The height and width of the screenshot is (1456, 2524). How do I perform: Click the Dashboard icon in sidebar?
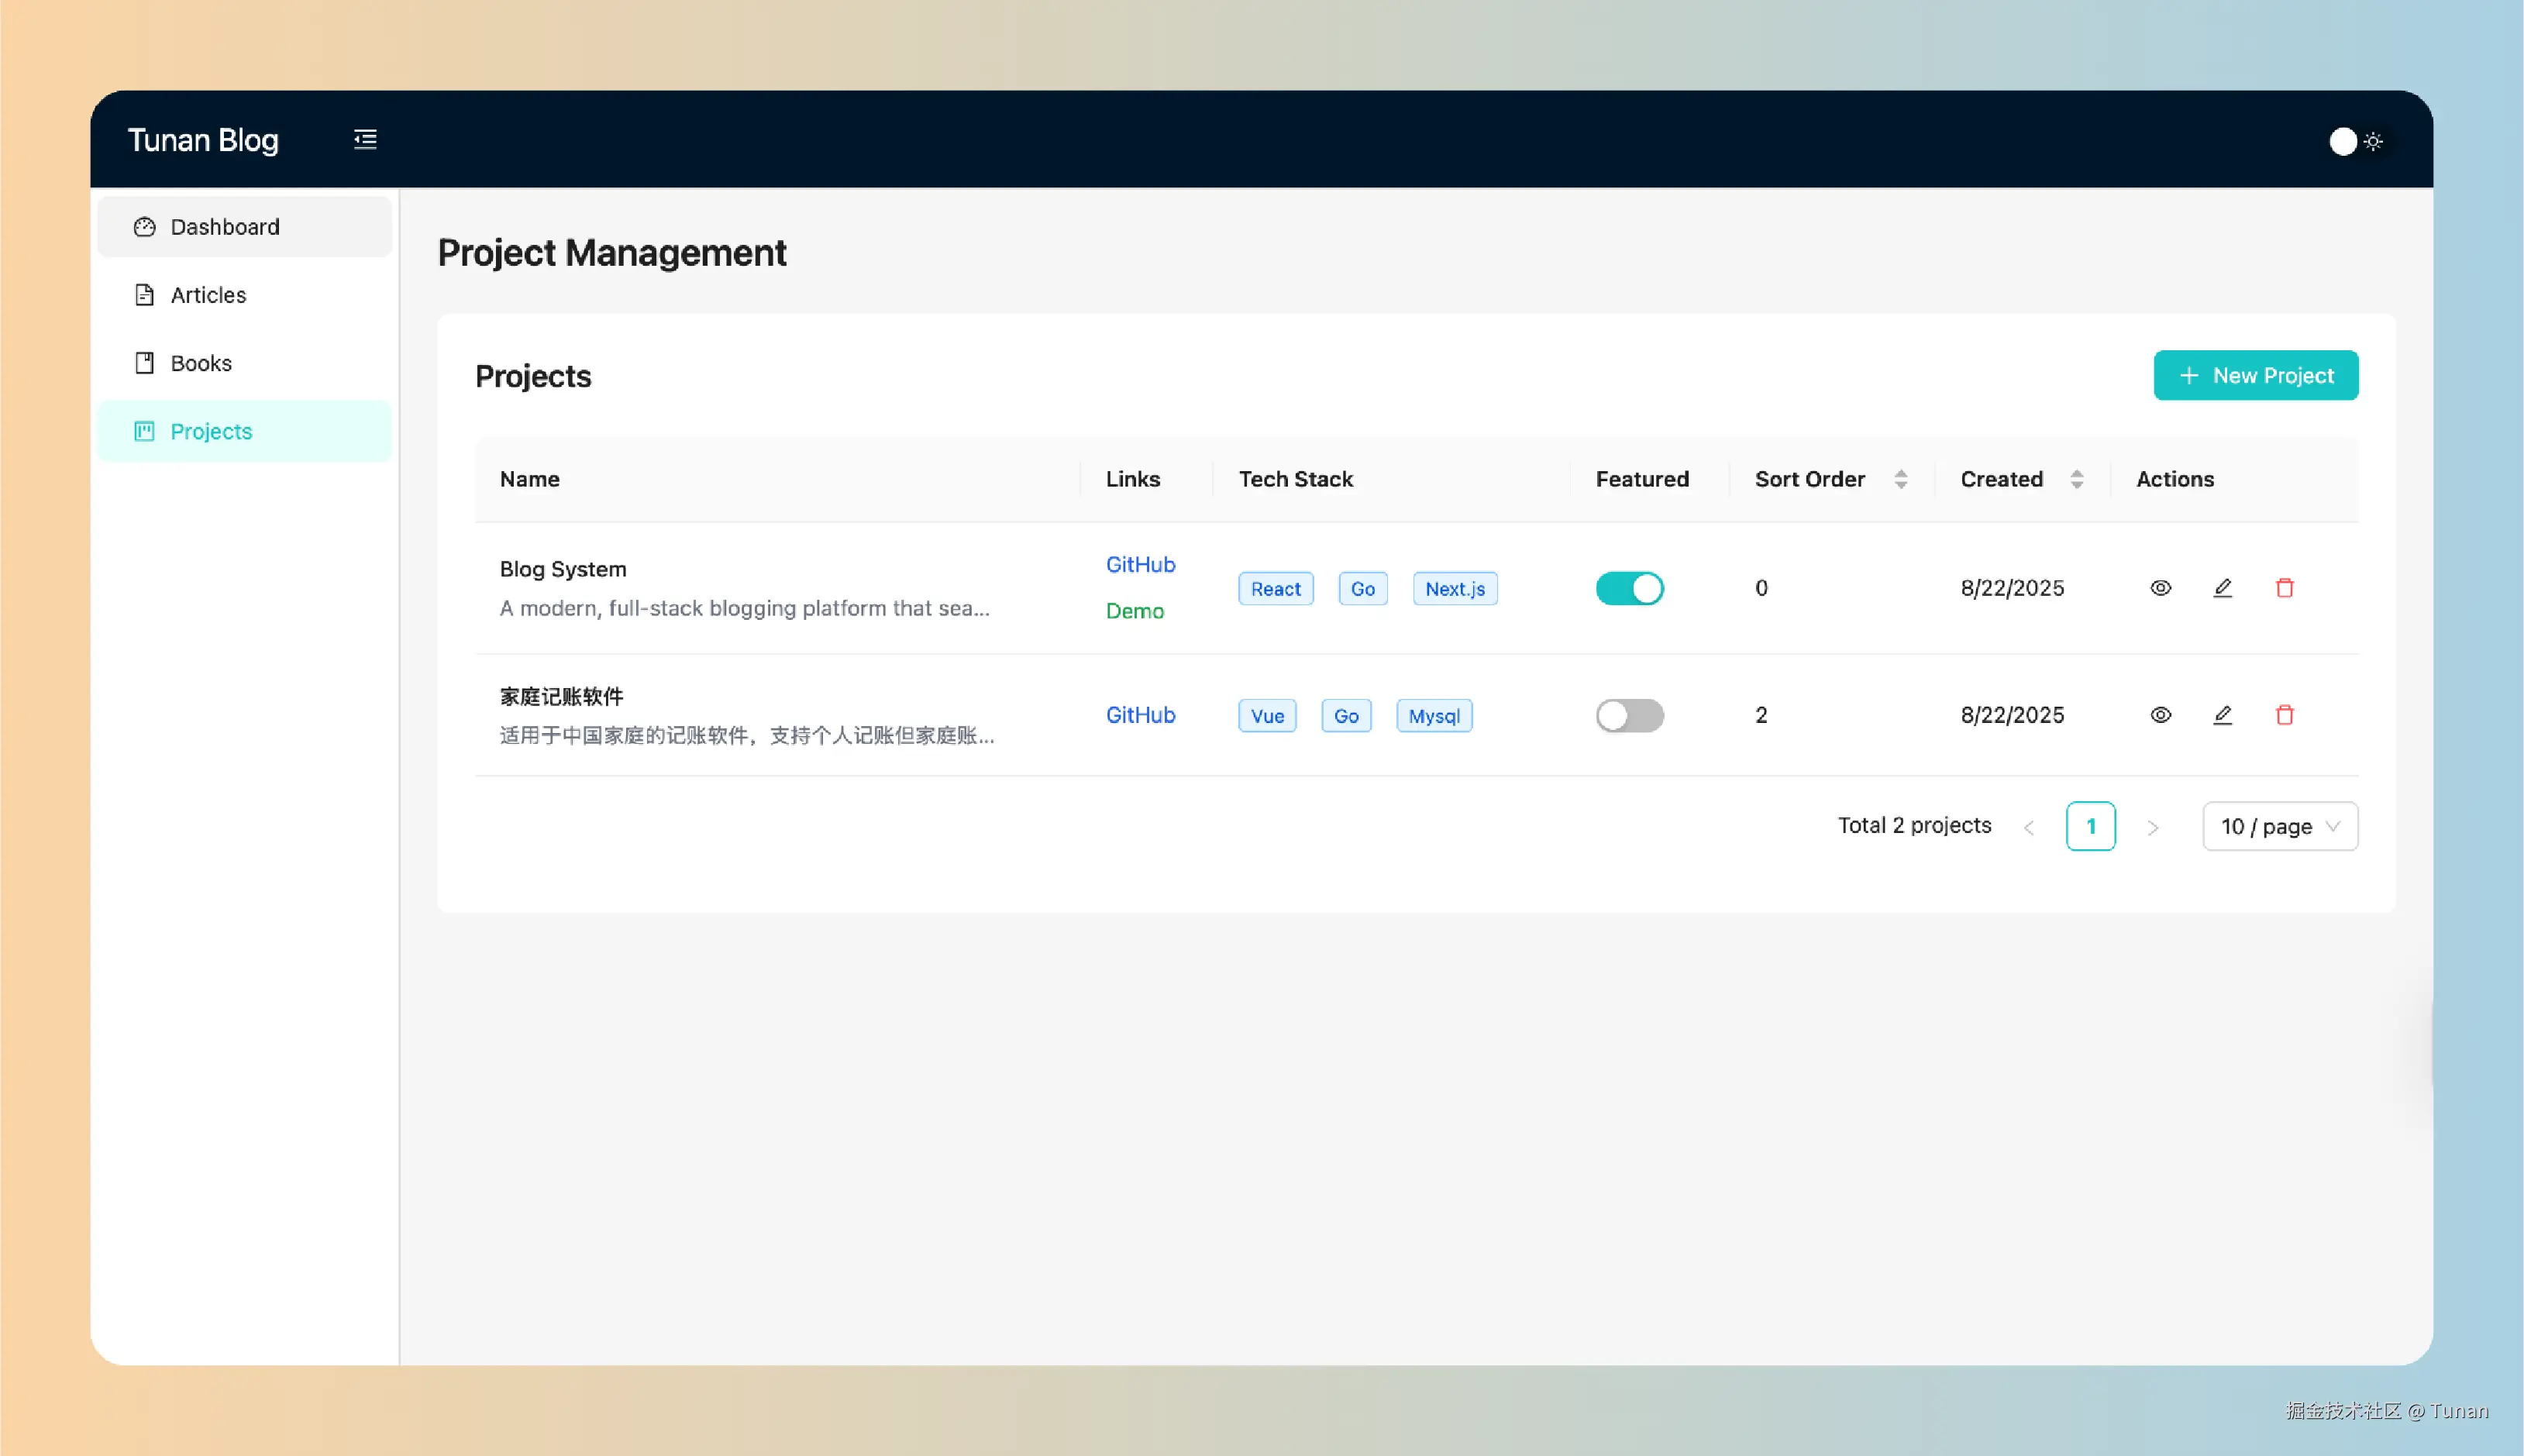tap(145, 227)
